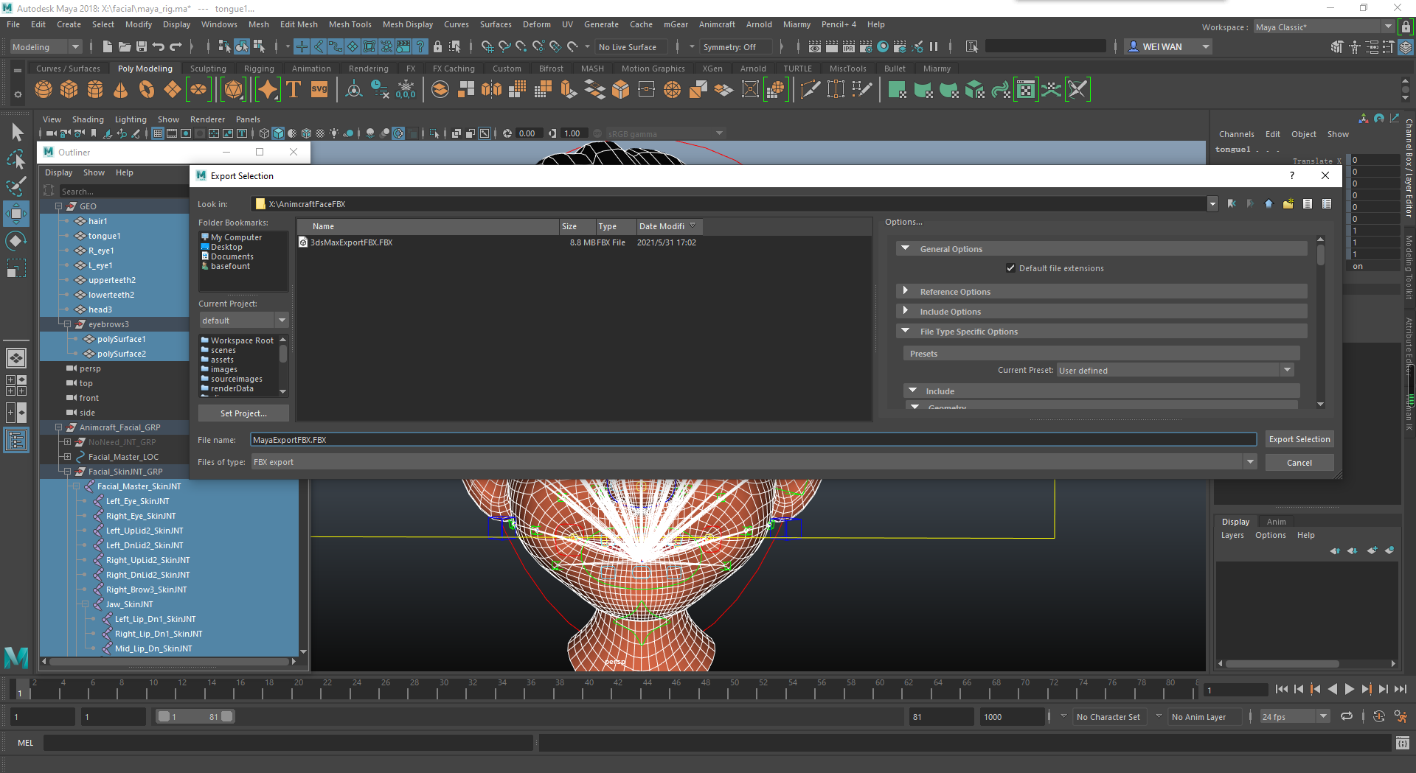1416x773 pixels.
Task: Create a new folder in the export dialog
Action: coord(1288,204)
